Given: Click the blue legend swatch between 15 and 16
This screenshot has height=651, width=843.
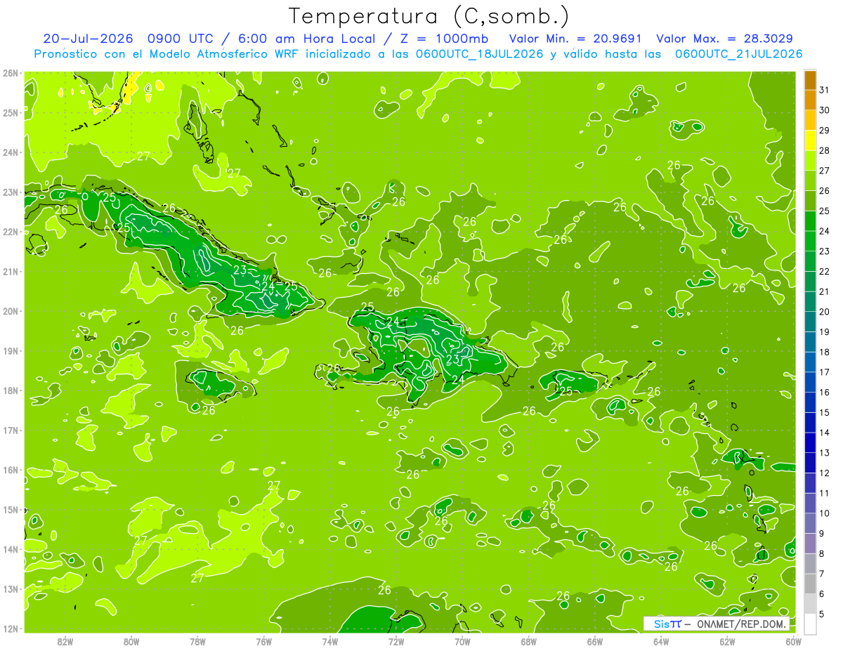Looking at the screenshot, I should (x=810, y=402).
